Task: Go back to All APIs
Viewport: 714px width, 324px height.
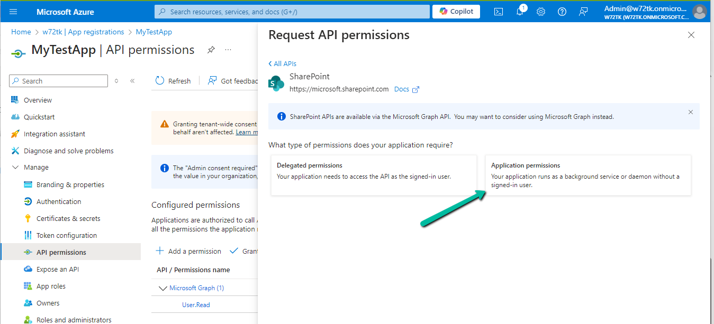Action: (283, 64)
